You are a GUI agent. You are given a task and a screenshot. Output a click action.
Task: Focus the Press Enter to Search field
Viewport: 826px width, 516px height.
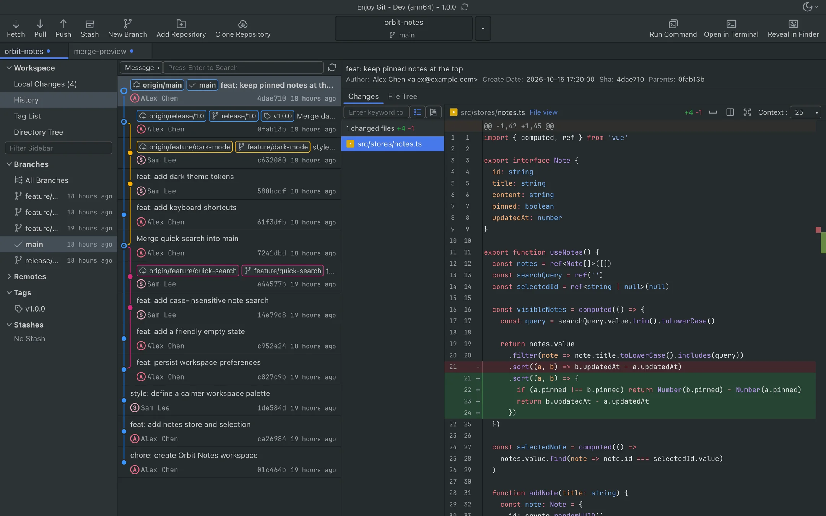pos(243,67)
